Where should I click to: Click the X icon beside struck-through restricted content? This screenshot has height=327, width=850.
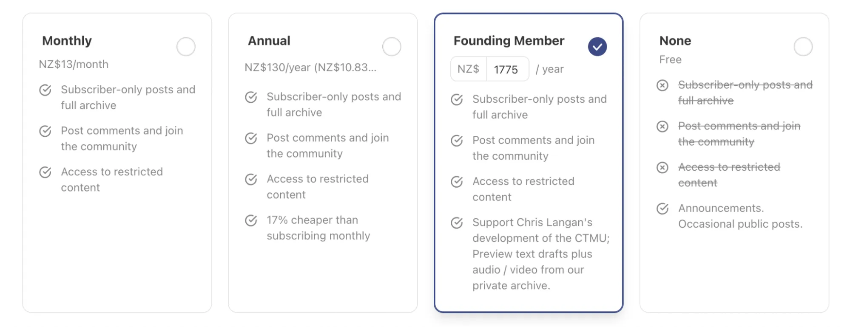pos(662,168)
